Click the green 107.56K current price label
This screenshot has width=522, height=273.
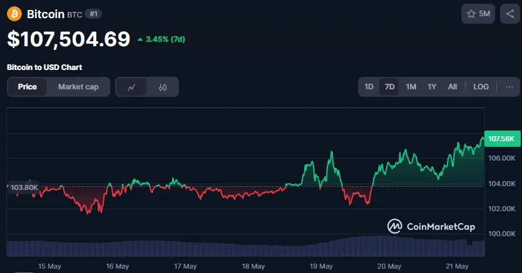(x=502, y=139)
